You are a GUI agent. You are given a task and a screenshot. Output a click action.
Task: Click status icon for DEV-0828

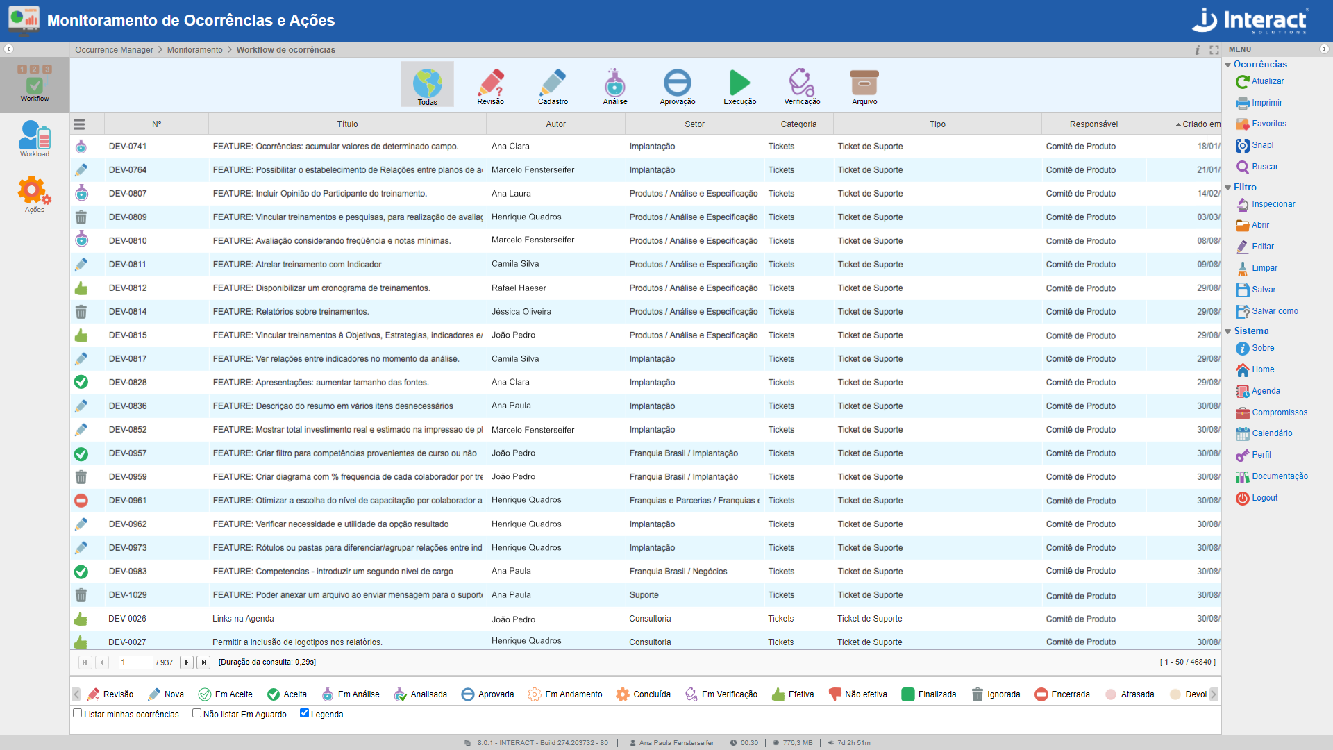[x=81, y=382]
